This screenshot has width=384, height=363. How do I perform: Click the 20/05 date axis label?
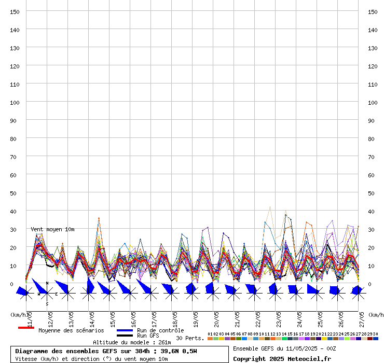click(x=216, y=319)
